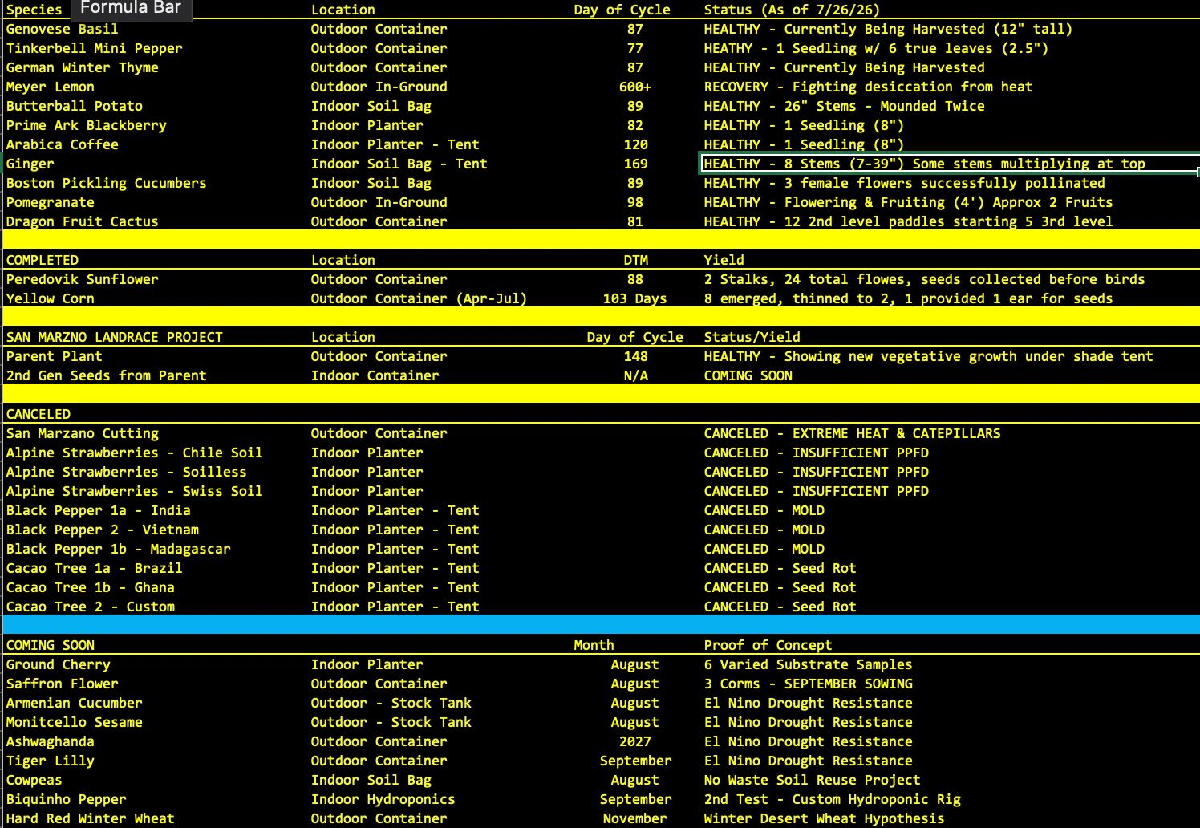This screenshot has width=1200, height=828.
Task: Click the Ginger status cell about 8 Stems
Action: coord(950,164)
